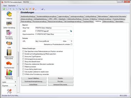The image size is (131, 98).
Task: Click the 'Layout Webshop...' button
Action: pyautogui.click(x=34, y=78)
